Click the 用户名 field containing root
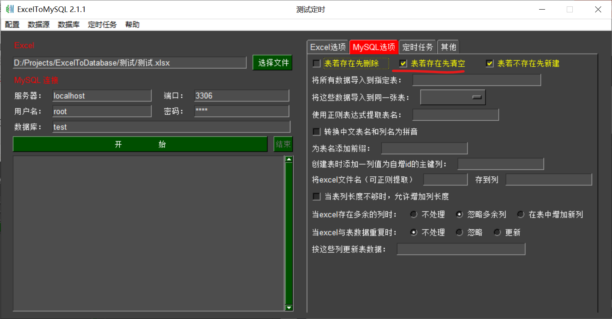This screenshot has height=319, width=612. point(102,111)
